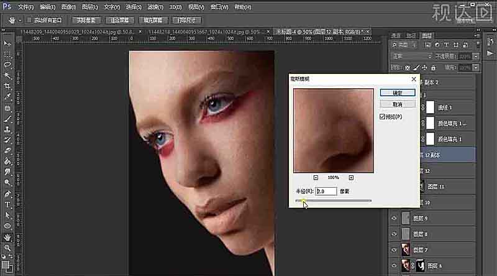The width and height of the screenshot is (497, 276).
Task: Open the 窗口(W) menu
Action: (219, 7)
